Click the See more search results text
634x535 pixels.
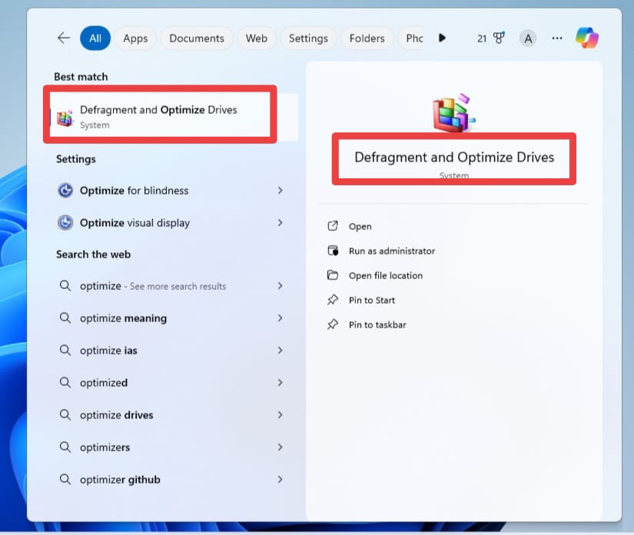(178, 286)
